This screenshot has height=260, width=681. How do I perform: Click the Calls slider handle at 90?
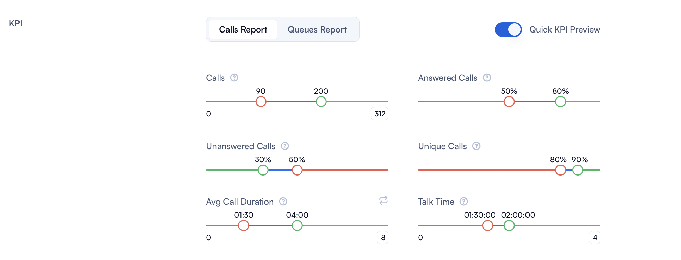(x=261, y=102)
